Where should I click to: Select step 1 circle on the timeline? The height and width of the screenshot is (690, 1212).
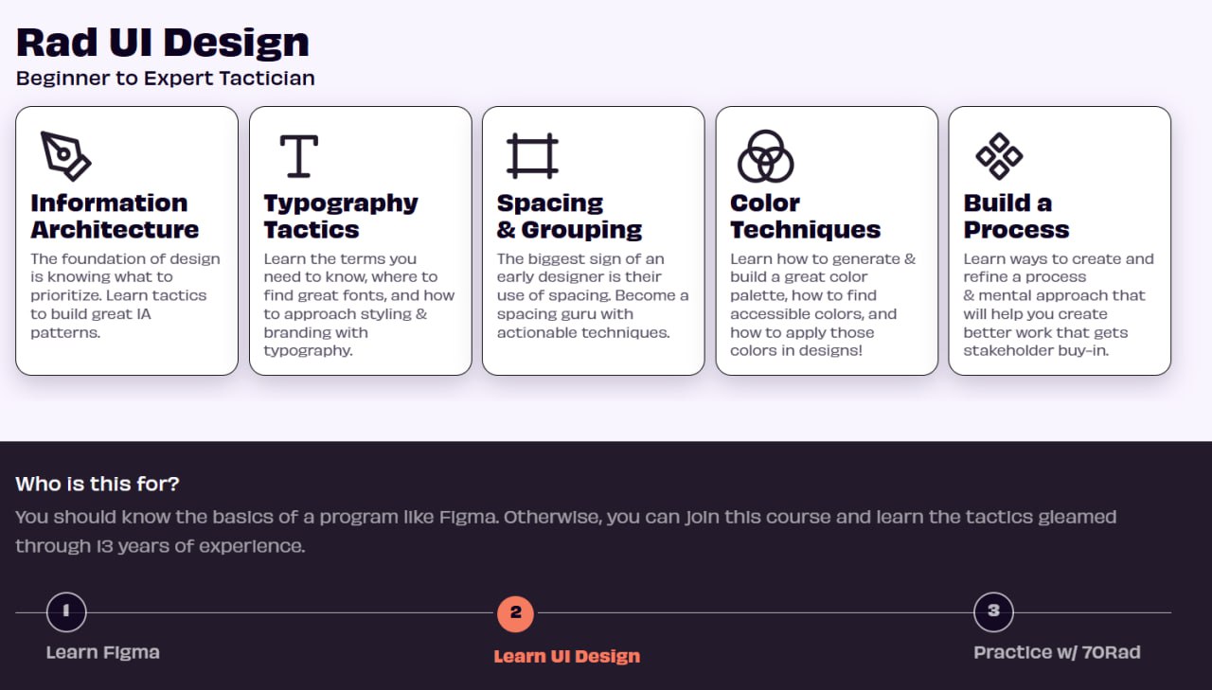(66, 611)
